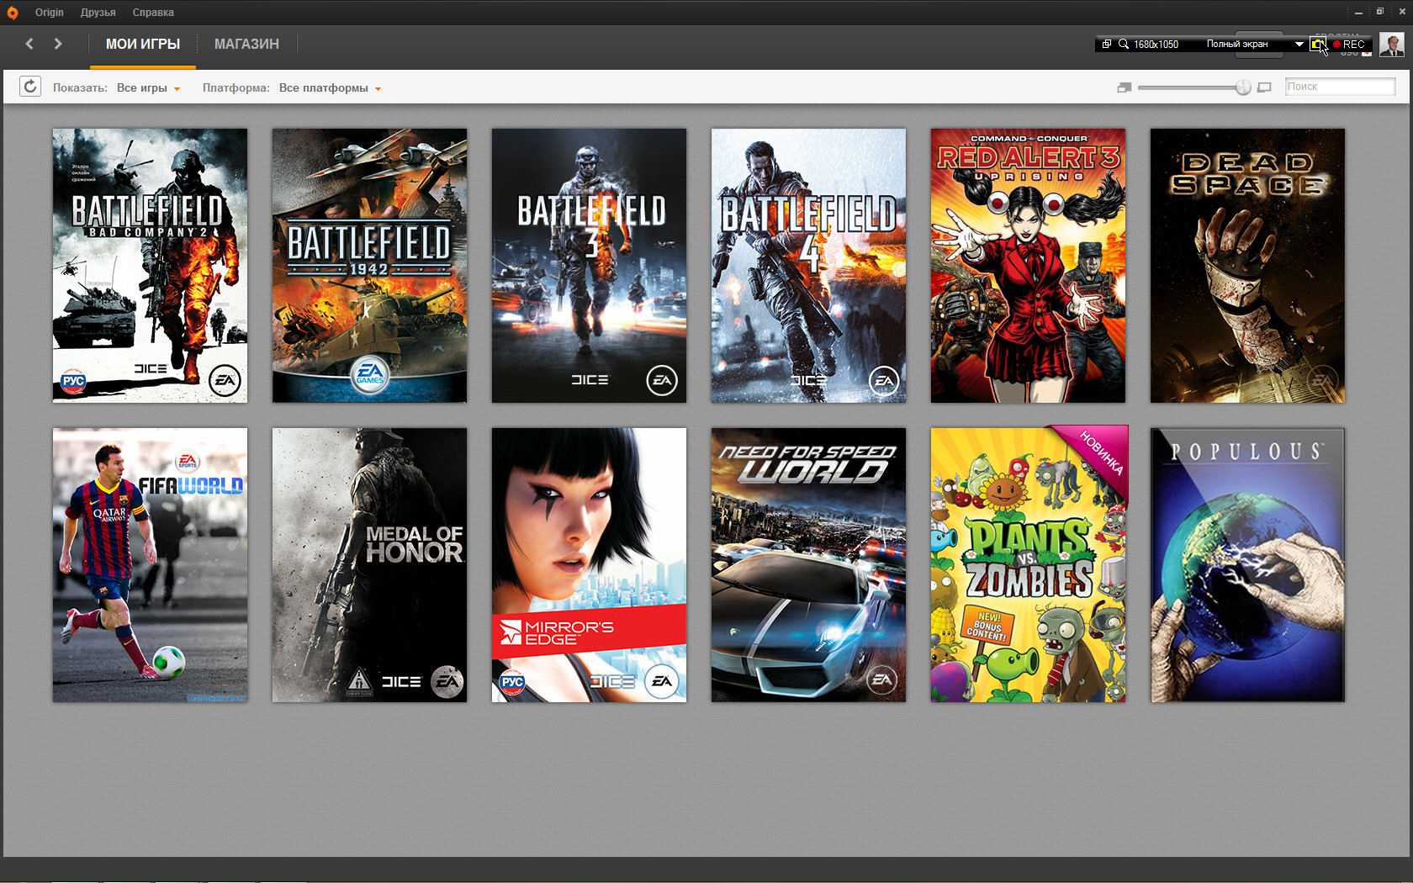Select the Mirror's Edge cover

[x=589, y=565]
